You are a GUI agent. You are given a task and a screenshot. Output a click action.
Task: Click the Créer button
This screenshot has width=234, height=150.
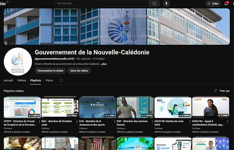tap(213, 4)
